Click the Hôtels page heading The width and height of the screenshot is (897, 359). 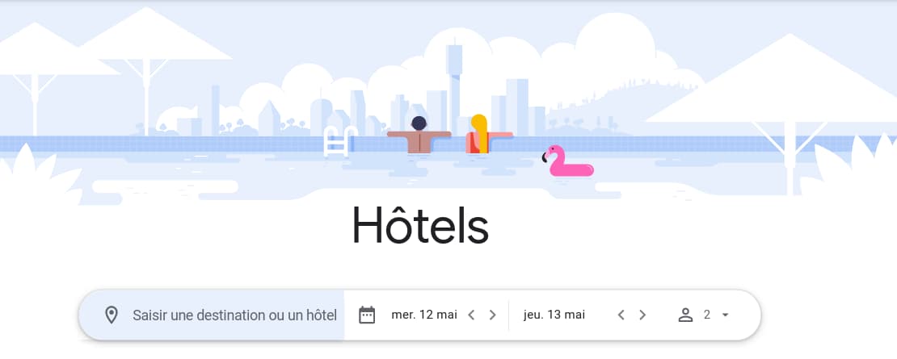(420, 224)
